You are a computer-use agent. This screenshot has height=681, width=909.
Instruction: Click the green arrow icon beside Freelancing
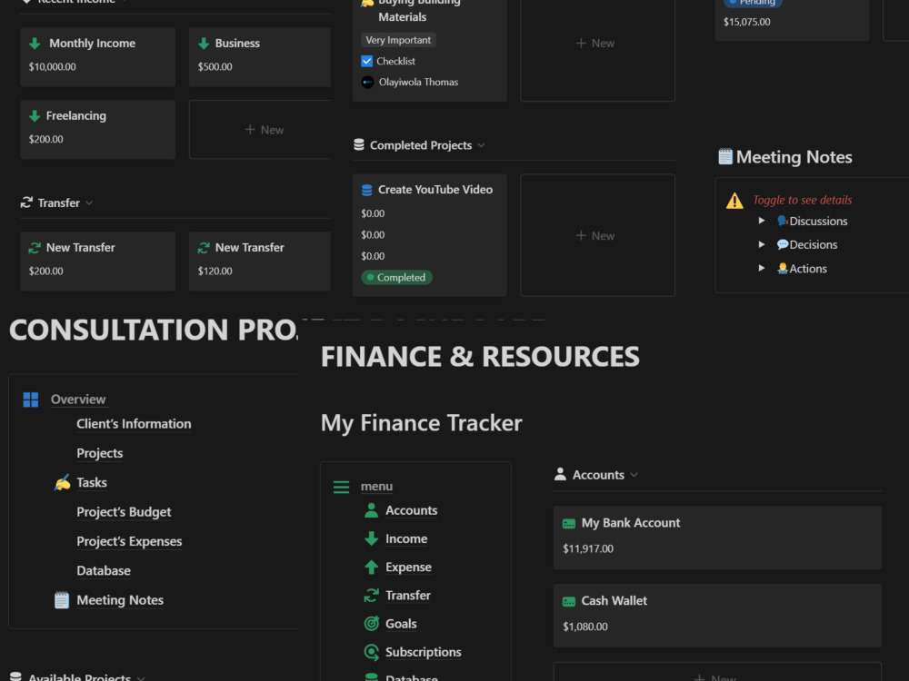[35, 116]
